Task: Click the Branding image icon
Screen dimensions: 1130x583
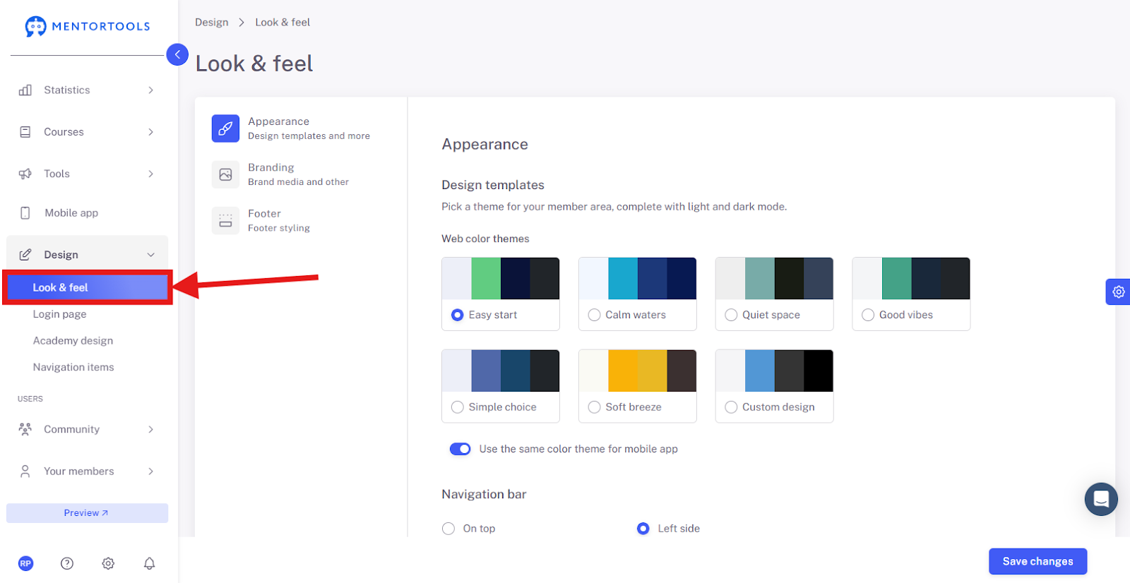Action: (225, 174)
